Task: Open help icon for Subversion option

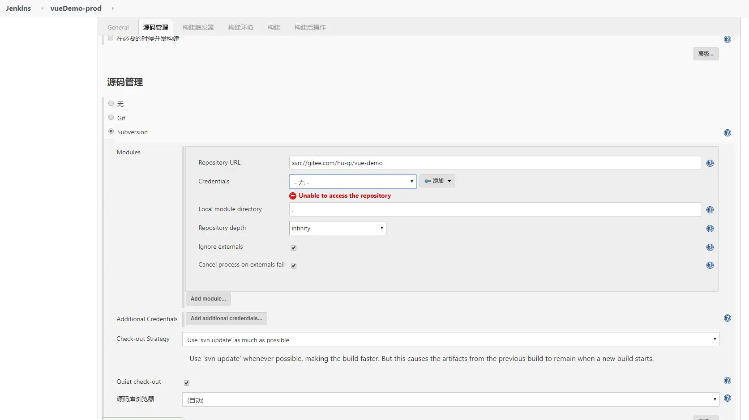Action: (x=728, y=133)
